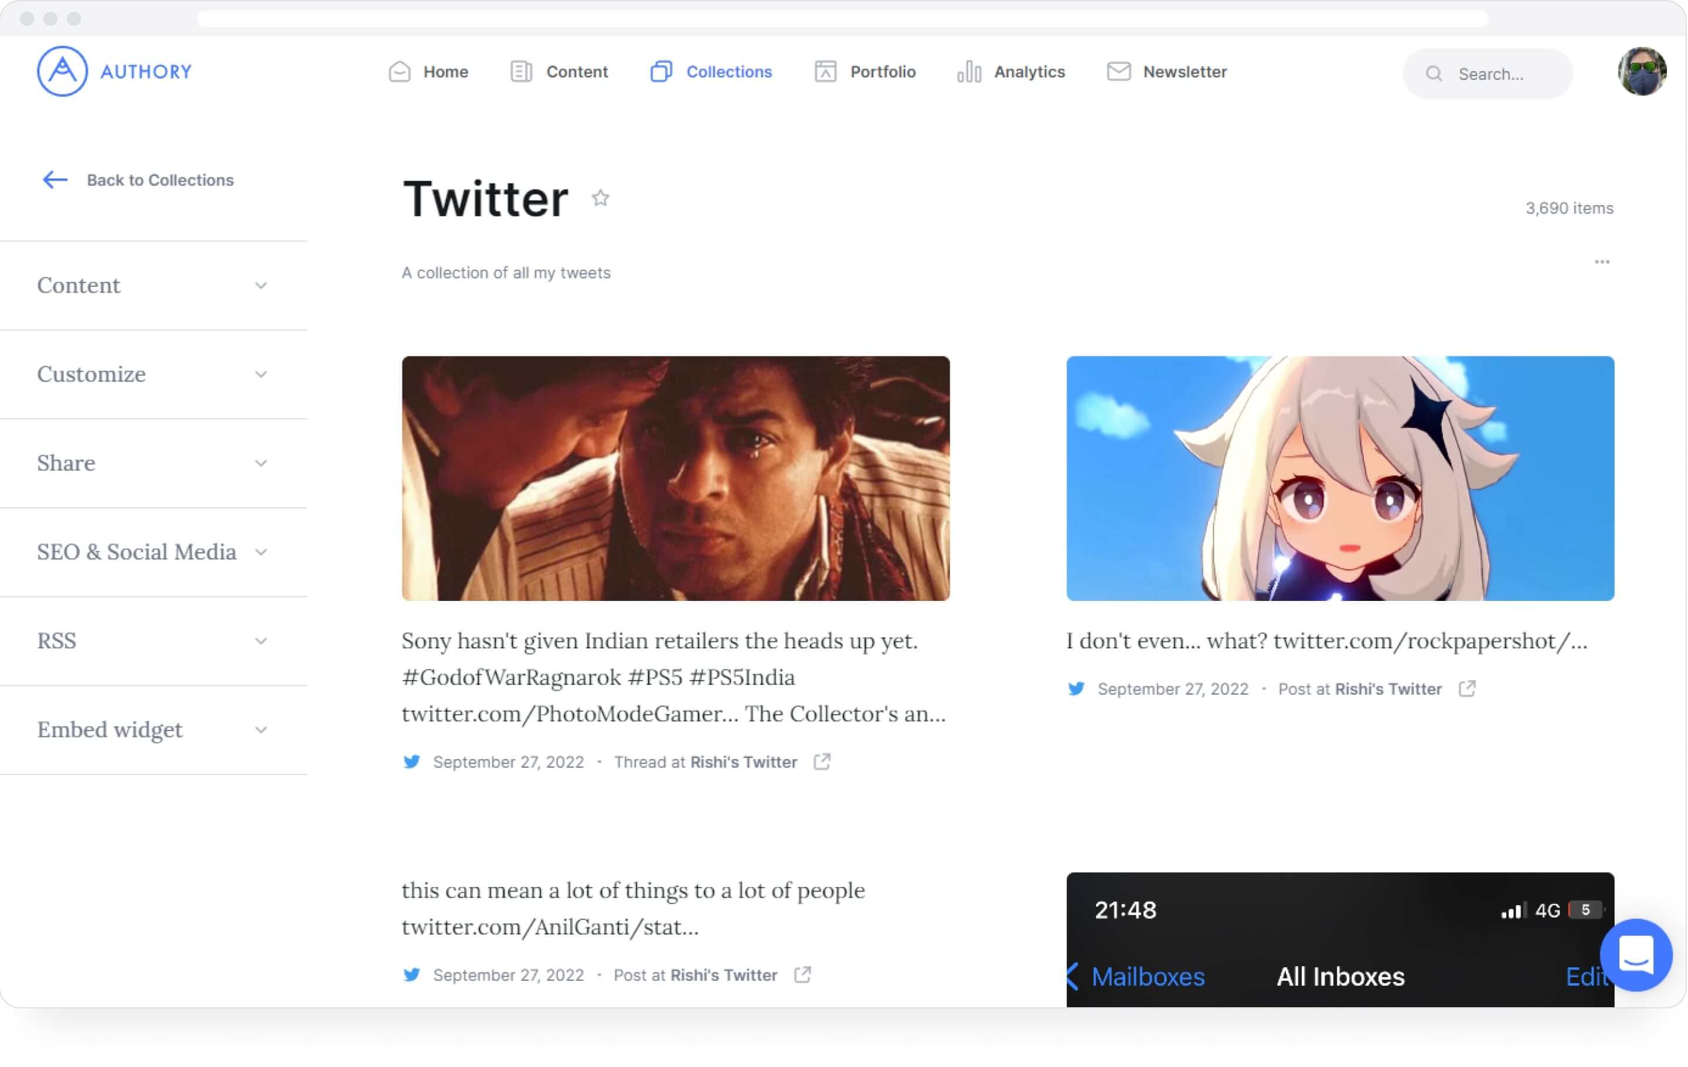Open the Analytics tab
This screenshot has height=1067, width=1688.
1011,72
